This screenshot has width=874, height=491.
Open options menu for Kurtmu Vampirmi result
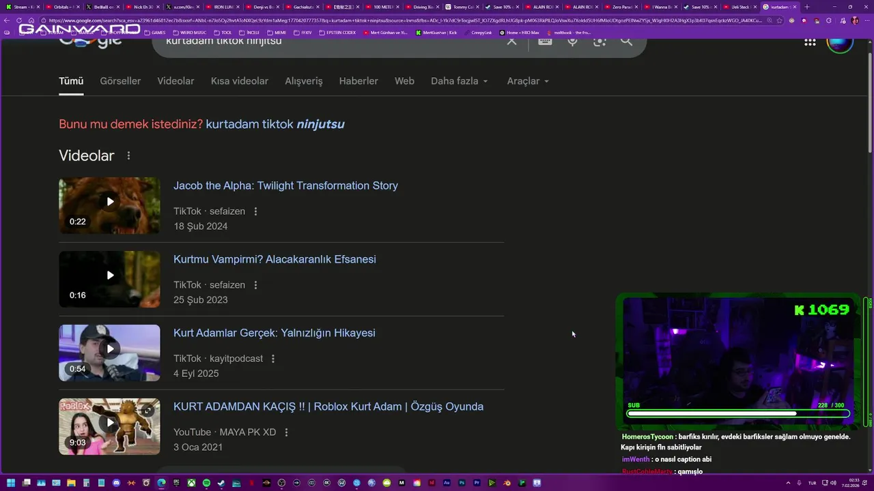(255, 285)
